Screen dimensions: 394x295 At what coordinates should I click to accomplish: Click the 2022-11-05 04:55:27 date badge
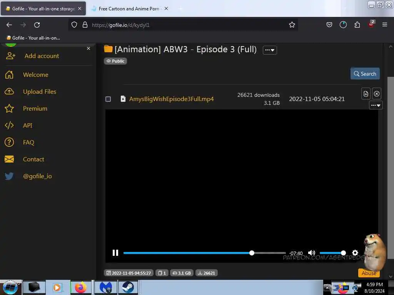129,273
